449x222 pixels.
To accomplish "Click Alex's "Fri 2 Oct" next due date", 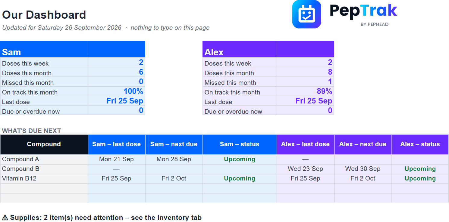I will coord(363,179).
